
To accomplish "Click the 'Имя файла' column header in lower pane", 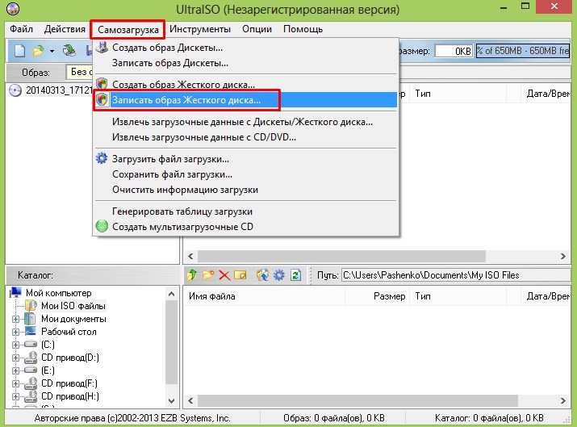I will click(x=210, y=296).
